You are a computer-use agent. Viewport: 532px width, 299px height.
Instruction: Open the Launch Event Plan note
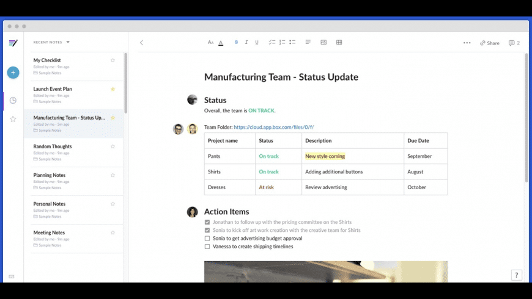tap(73, 95)
